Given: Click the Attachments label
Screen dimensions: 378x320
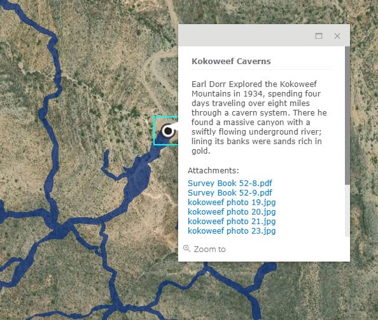Looking at the screenshot, I should click(213, 170).
